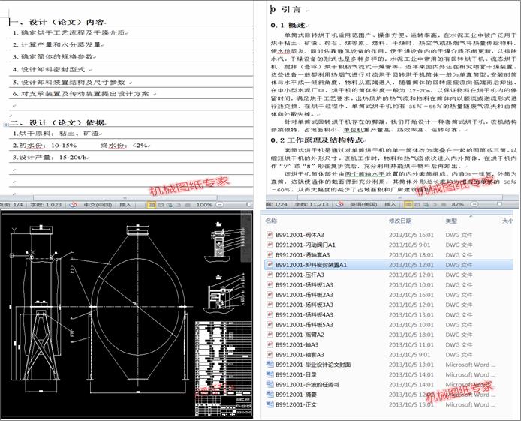Click heading 0.1 概述 in right document
Viewport: 521px width, 421px height.
click(288, 25)
